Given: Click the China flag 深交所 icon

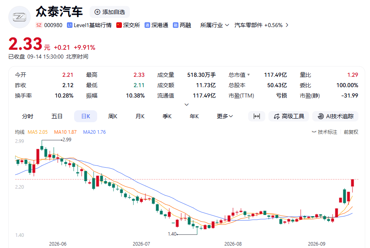Looking at the screenshot, I should [x=119, y=25].
